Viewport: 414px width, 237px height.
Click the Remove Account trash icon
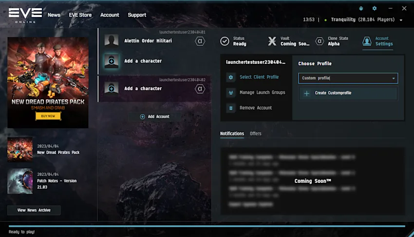[x=231, y=108]
